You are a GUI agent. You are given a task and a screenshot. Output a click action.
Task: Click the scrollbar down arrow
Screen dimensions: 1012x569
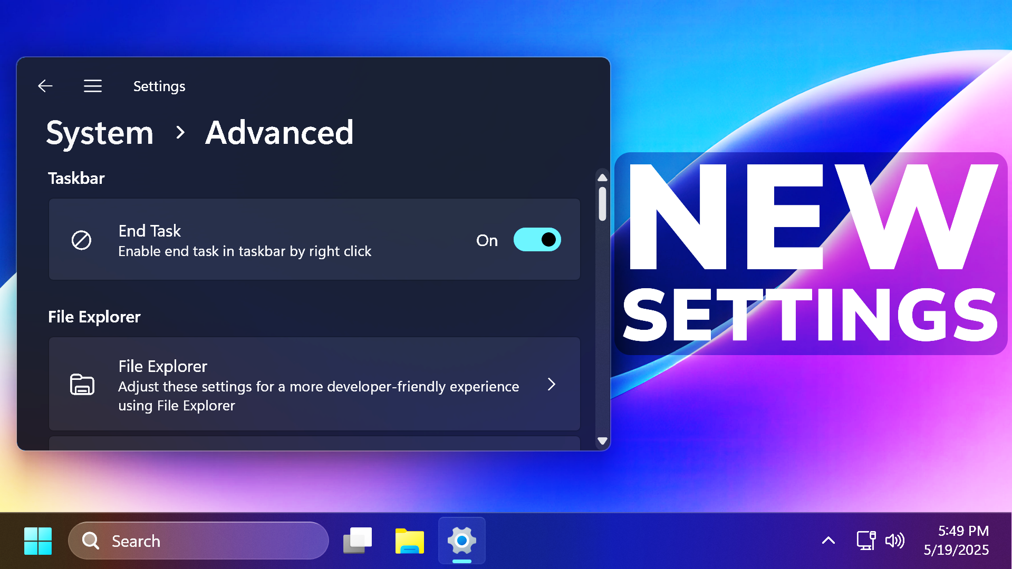pos(602,442)
